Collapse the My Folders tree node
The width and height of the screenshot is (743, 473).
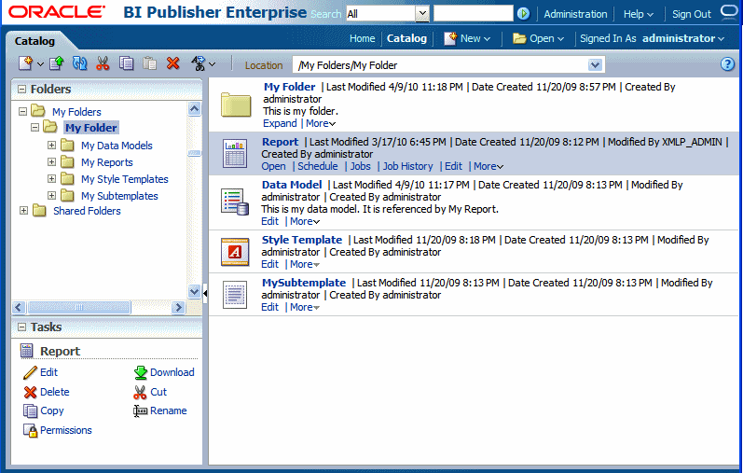[22, 112]
